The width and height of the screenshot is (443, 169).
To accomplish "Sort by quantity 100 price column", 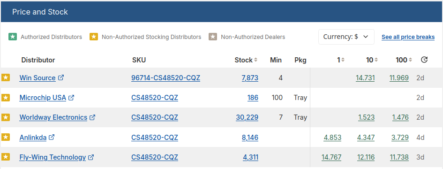I will [404, 60].
